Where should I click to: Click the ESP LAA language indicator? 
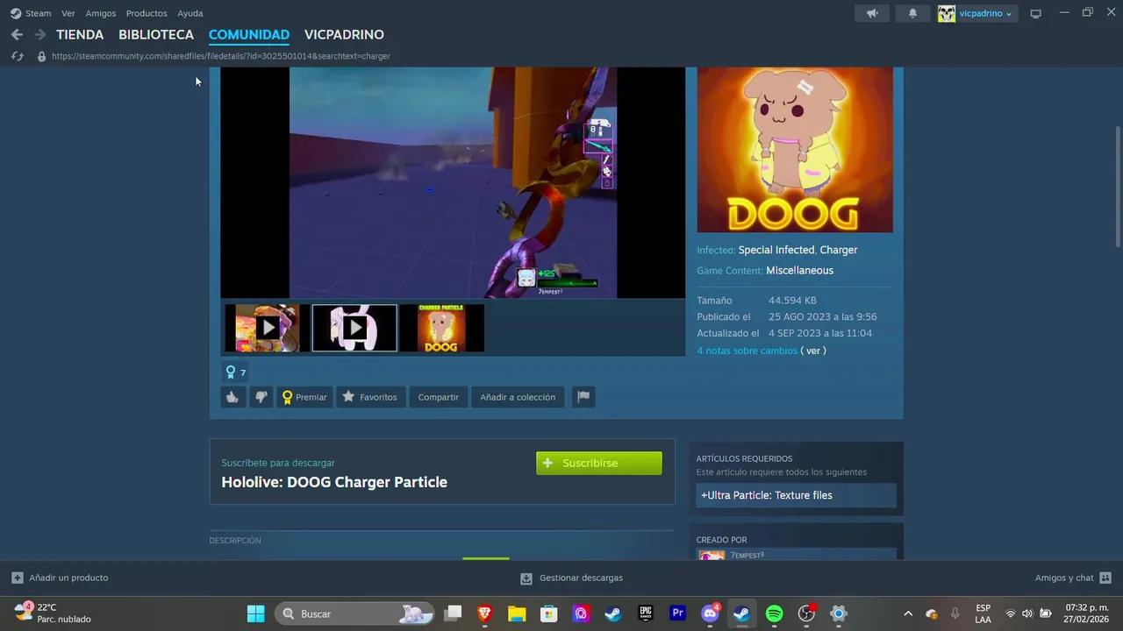tap(983, 613)
